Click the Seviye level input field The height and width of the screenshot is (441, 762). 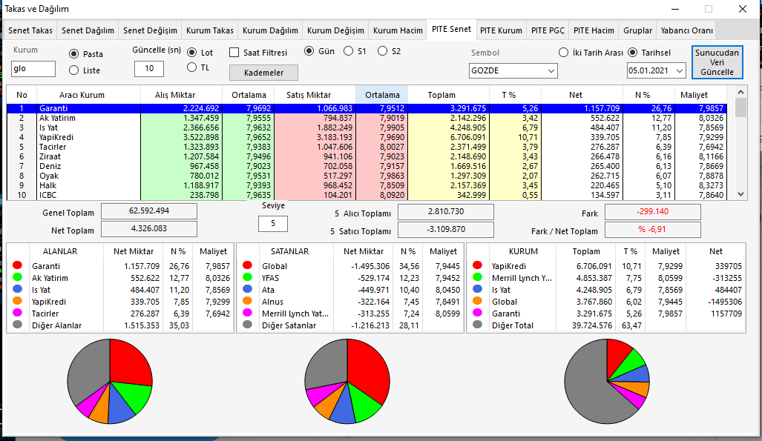pyautogui.click(x=272, y=223)
